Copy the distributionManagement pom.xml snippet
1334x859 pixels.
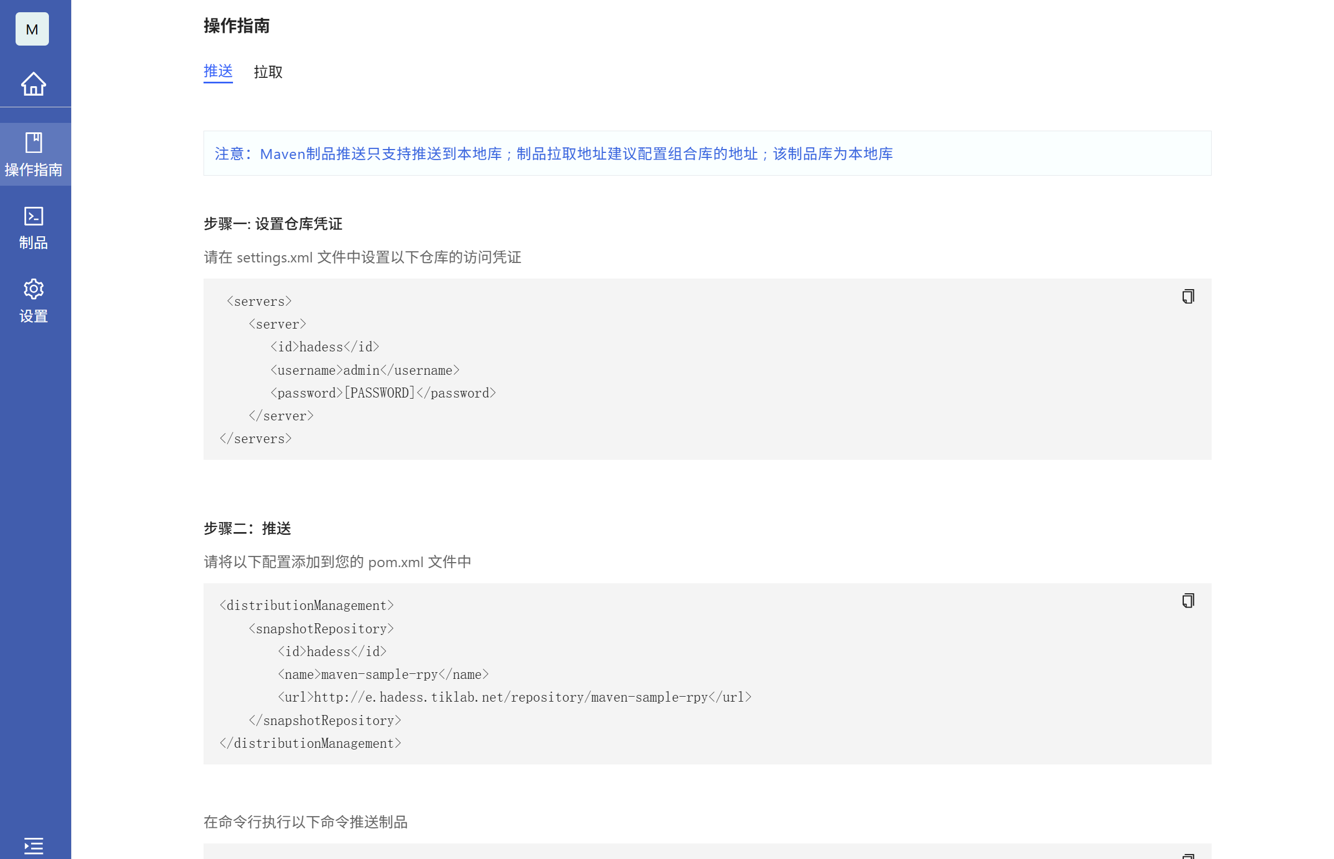[1187, 600]
